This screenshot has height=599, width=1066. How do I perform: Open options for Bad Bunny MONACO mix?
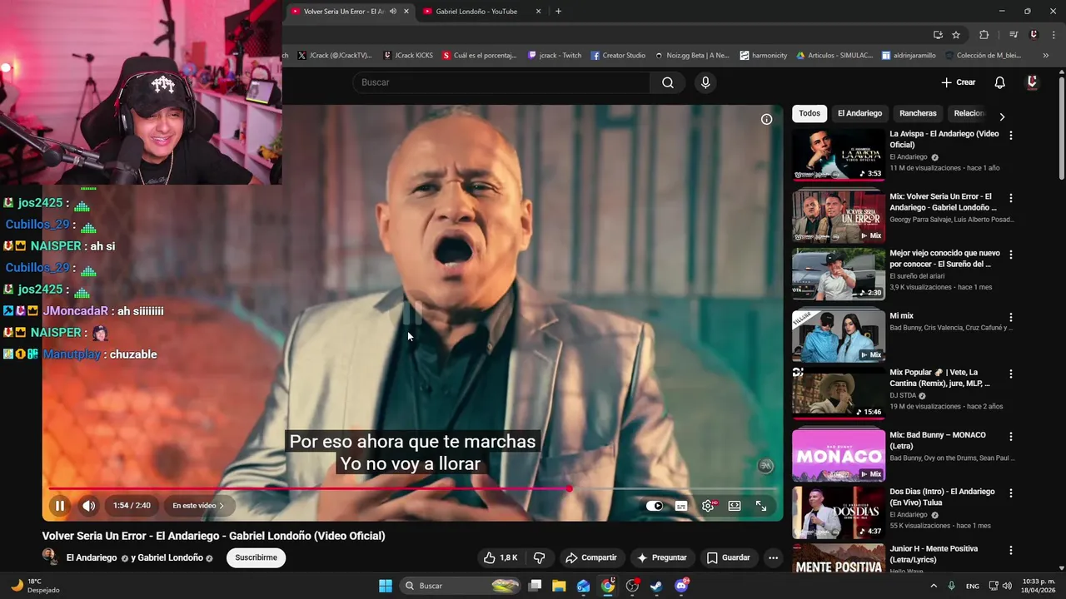pos(1011,436)
